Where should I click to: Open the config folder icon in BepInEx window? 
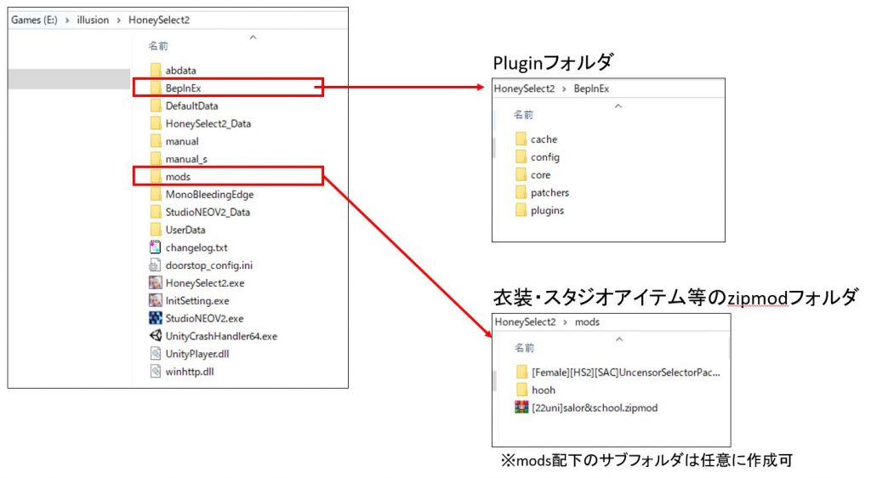[x=521, y=156]
